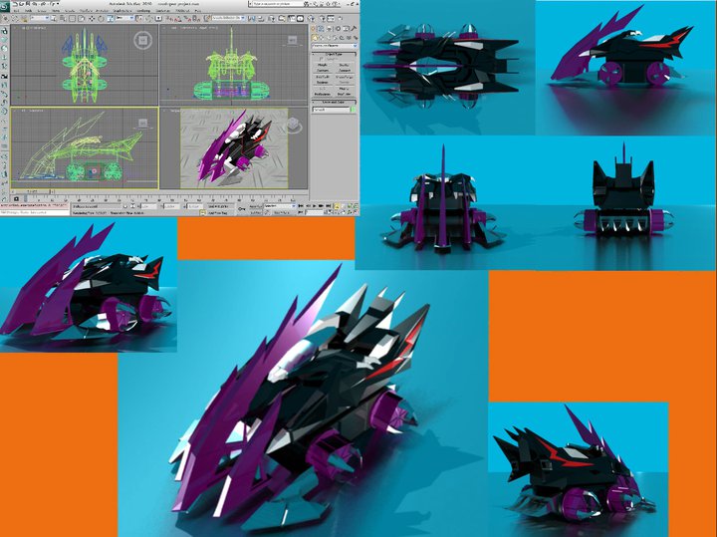Click the Lights category icon
The width and height of the screenshot is (717, 537).
click(329, 38)
